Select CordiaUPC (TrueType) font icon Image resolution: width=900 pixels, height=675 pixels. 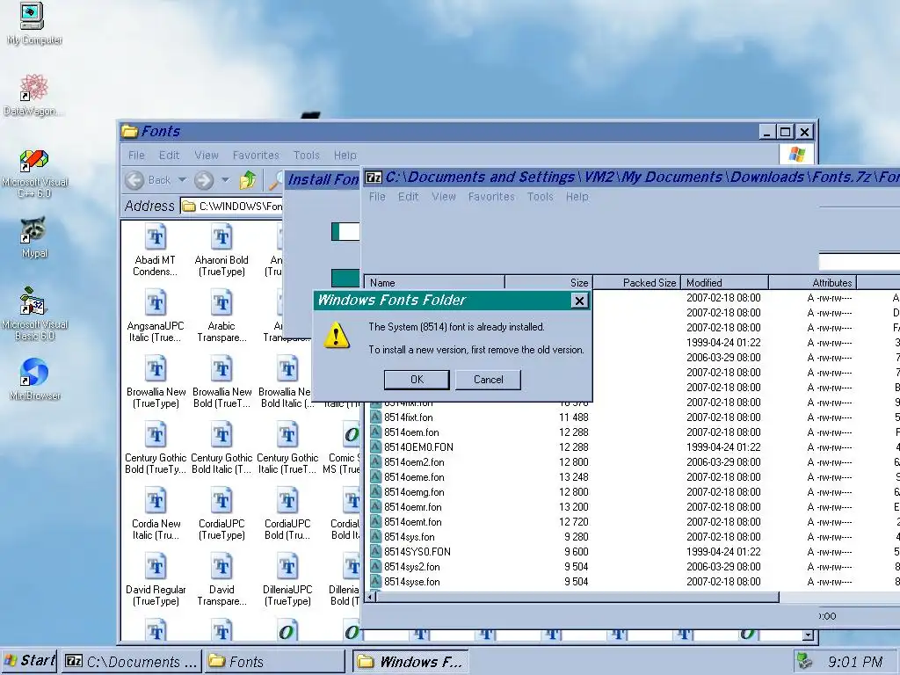coord(221,513)
